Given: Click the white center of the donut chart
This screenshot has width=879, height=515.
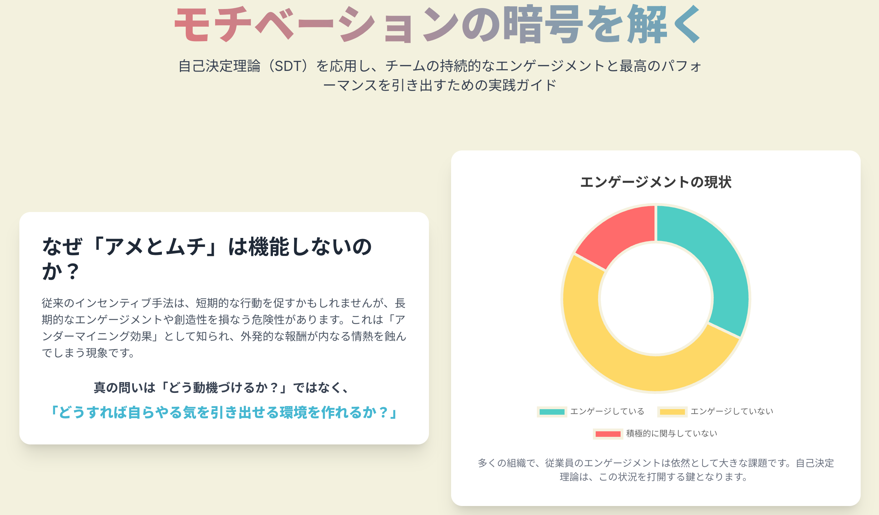Looking at the screenshot, I should tap(656, 299).
